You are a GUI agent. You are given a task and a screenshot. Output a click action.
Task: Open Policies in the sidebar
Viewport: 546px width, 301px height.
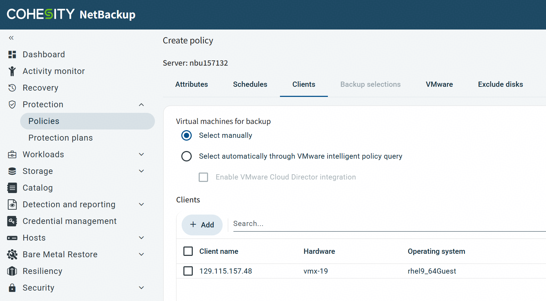point(88,121)
